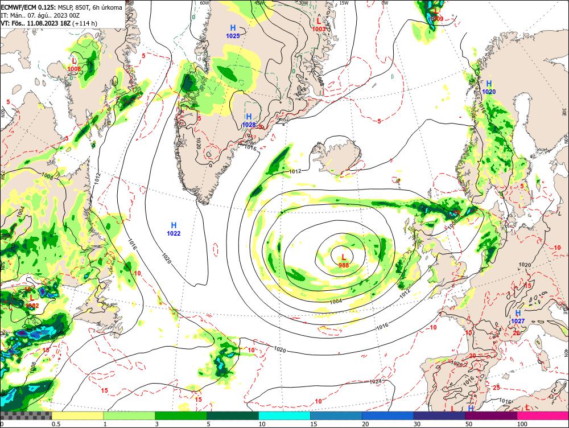
Task: Click the 'H 1027' high label
Action: coord(518,317)
